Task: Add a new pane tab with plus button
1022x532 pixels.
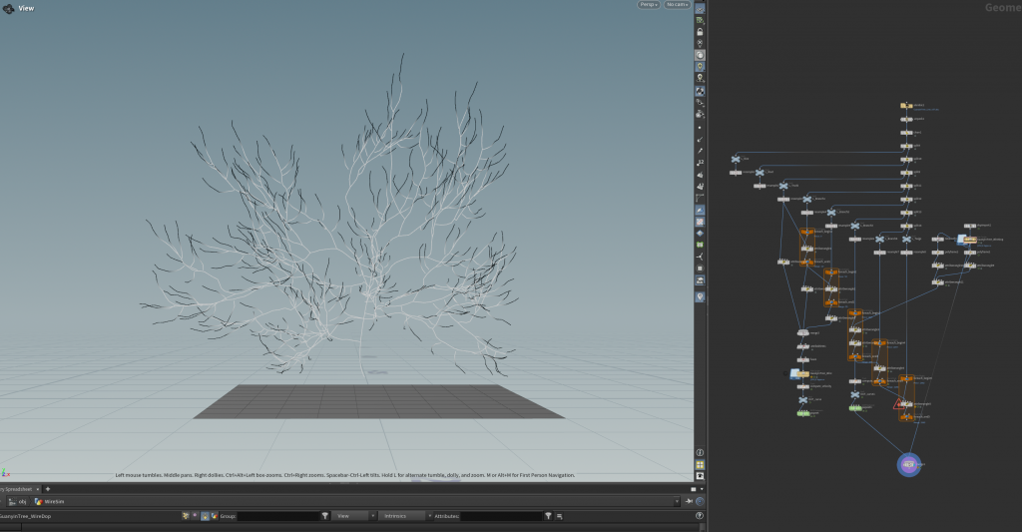Action: click(x=47, y=488)
